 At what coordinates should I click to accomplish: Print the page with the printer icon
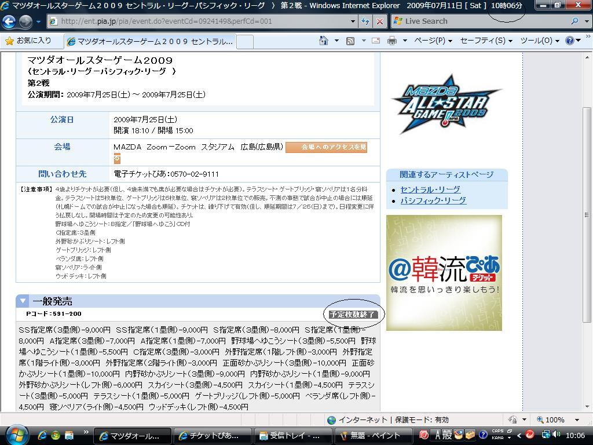click(392, 41)
